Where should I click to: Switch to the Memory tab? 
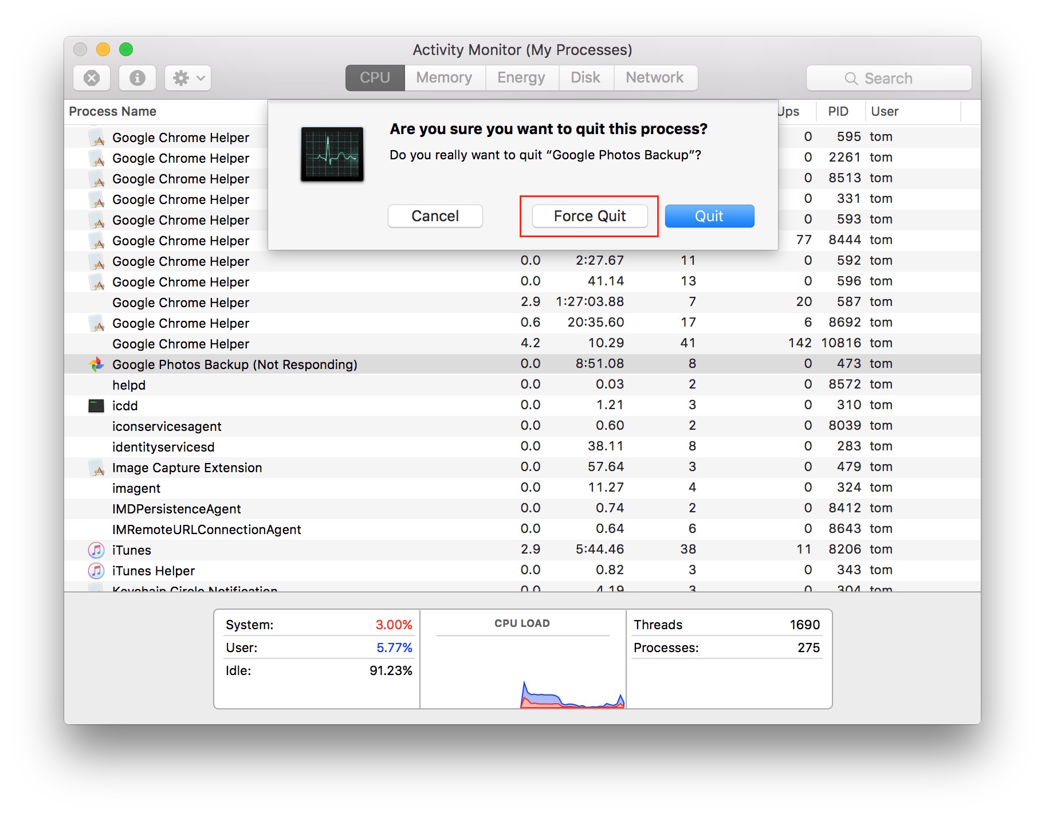click(444, 77)
